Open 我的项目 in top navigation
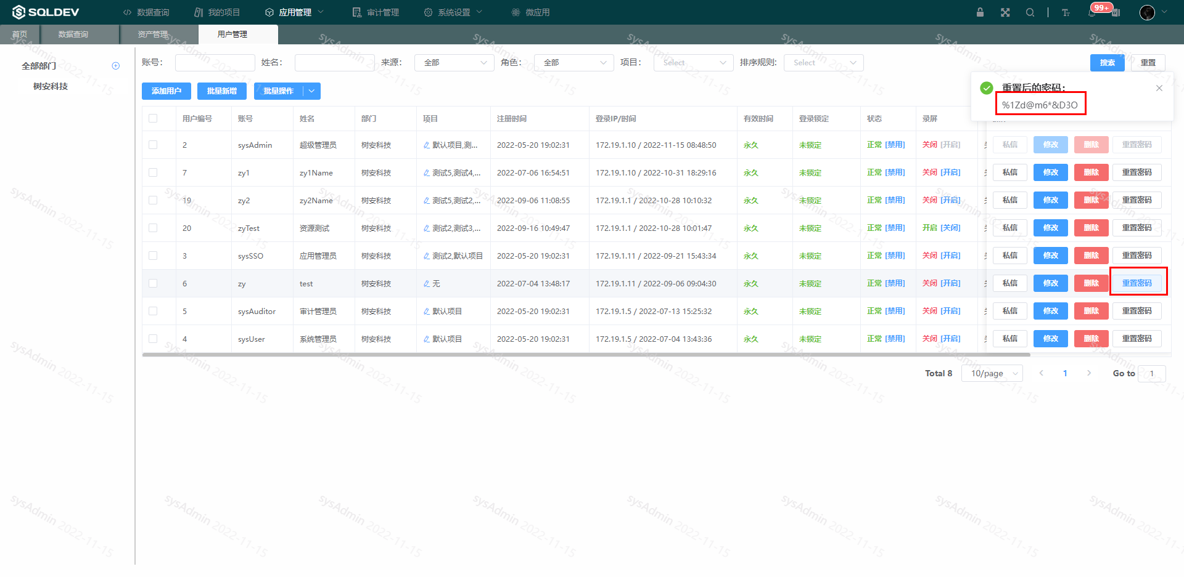 point(217,12)
